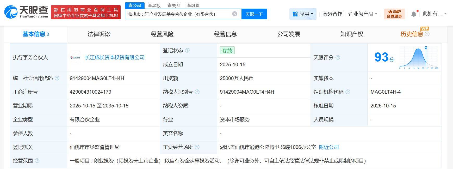Click help icon beside 经营范围
The height and width of the screenshot is (169, 453).
(x=37, y=161)
